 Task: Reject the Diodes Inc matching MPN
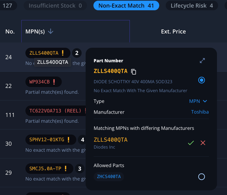coord(203,143)
